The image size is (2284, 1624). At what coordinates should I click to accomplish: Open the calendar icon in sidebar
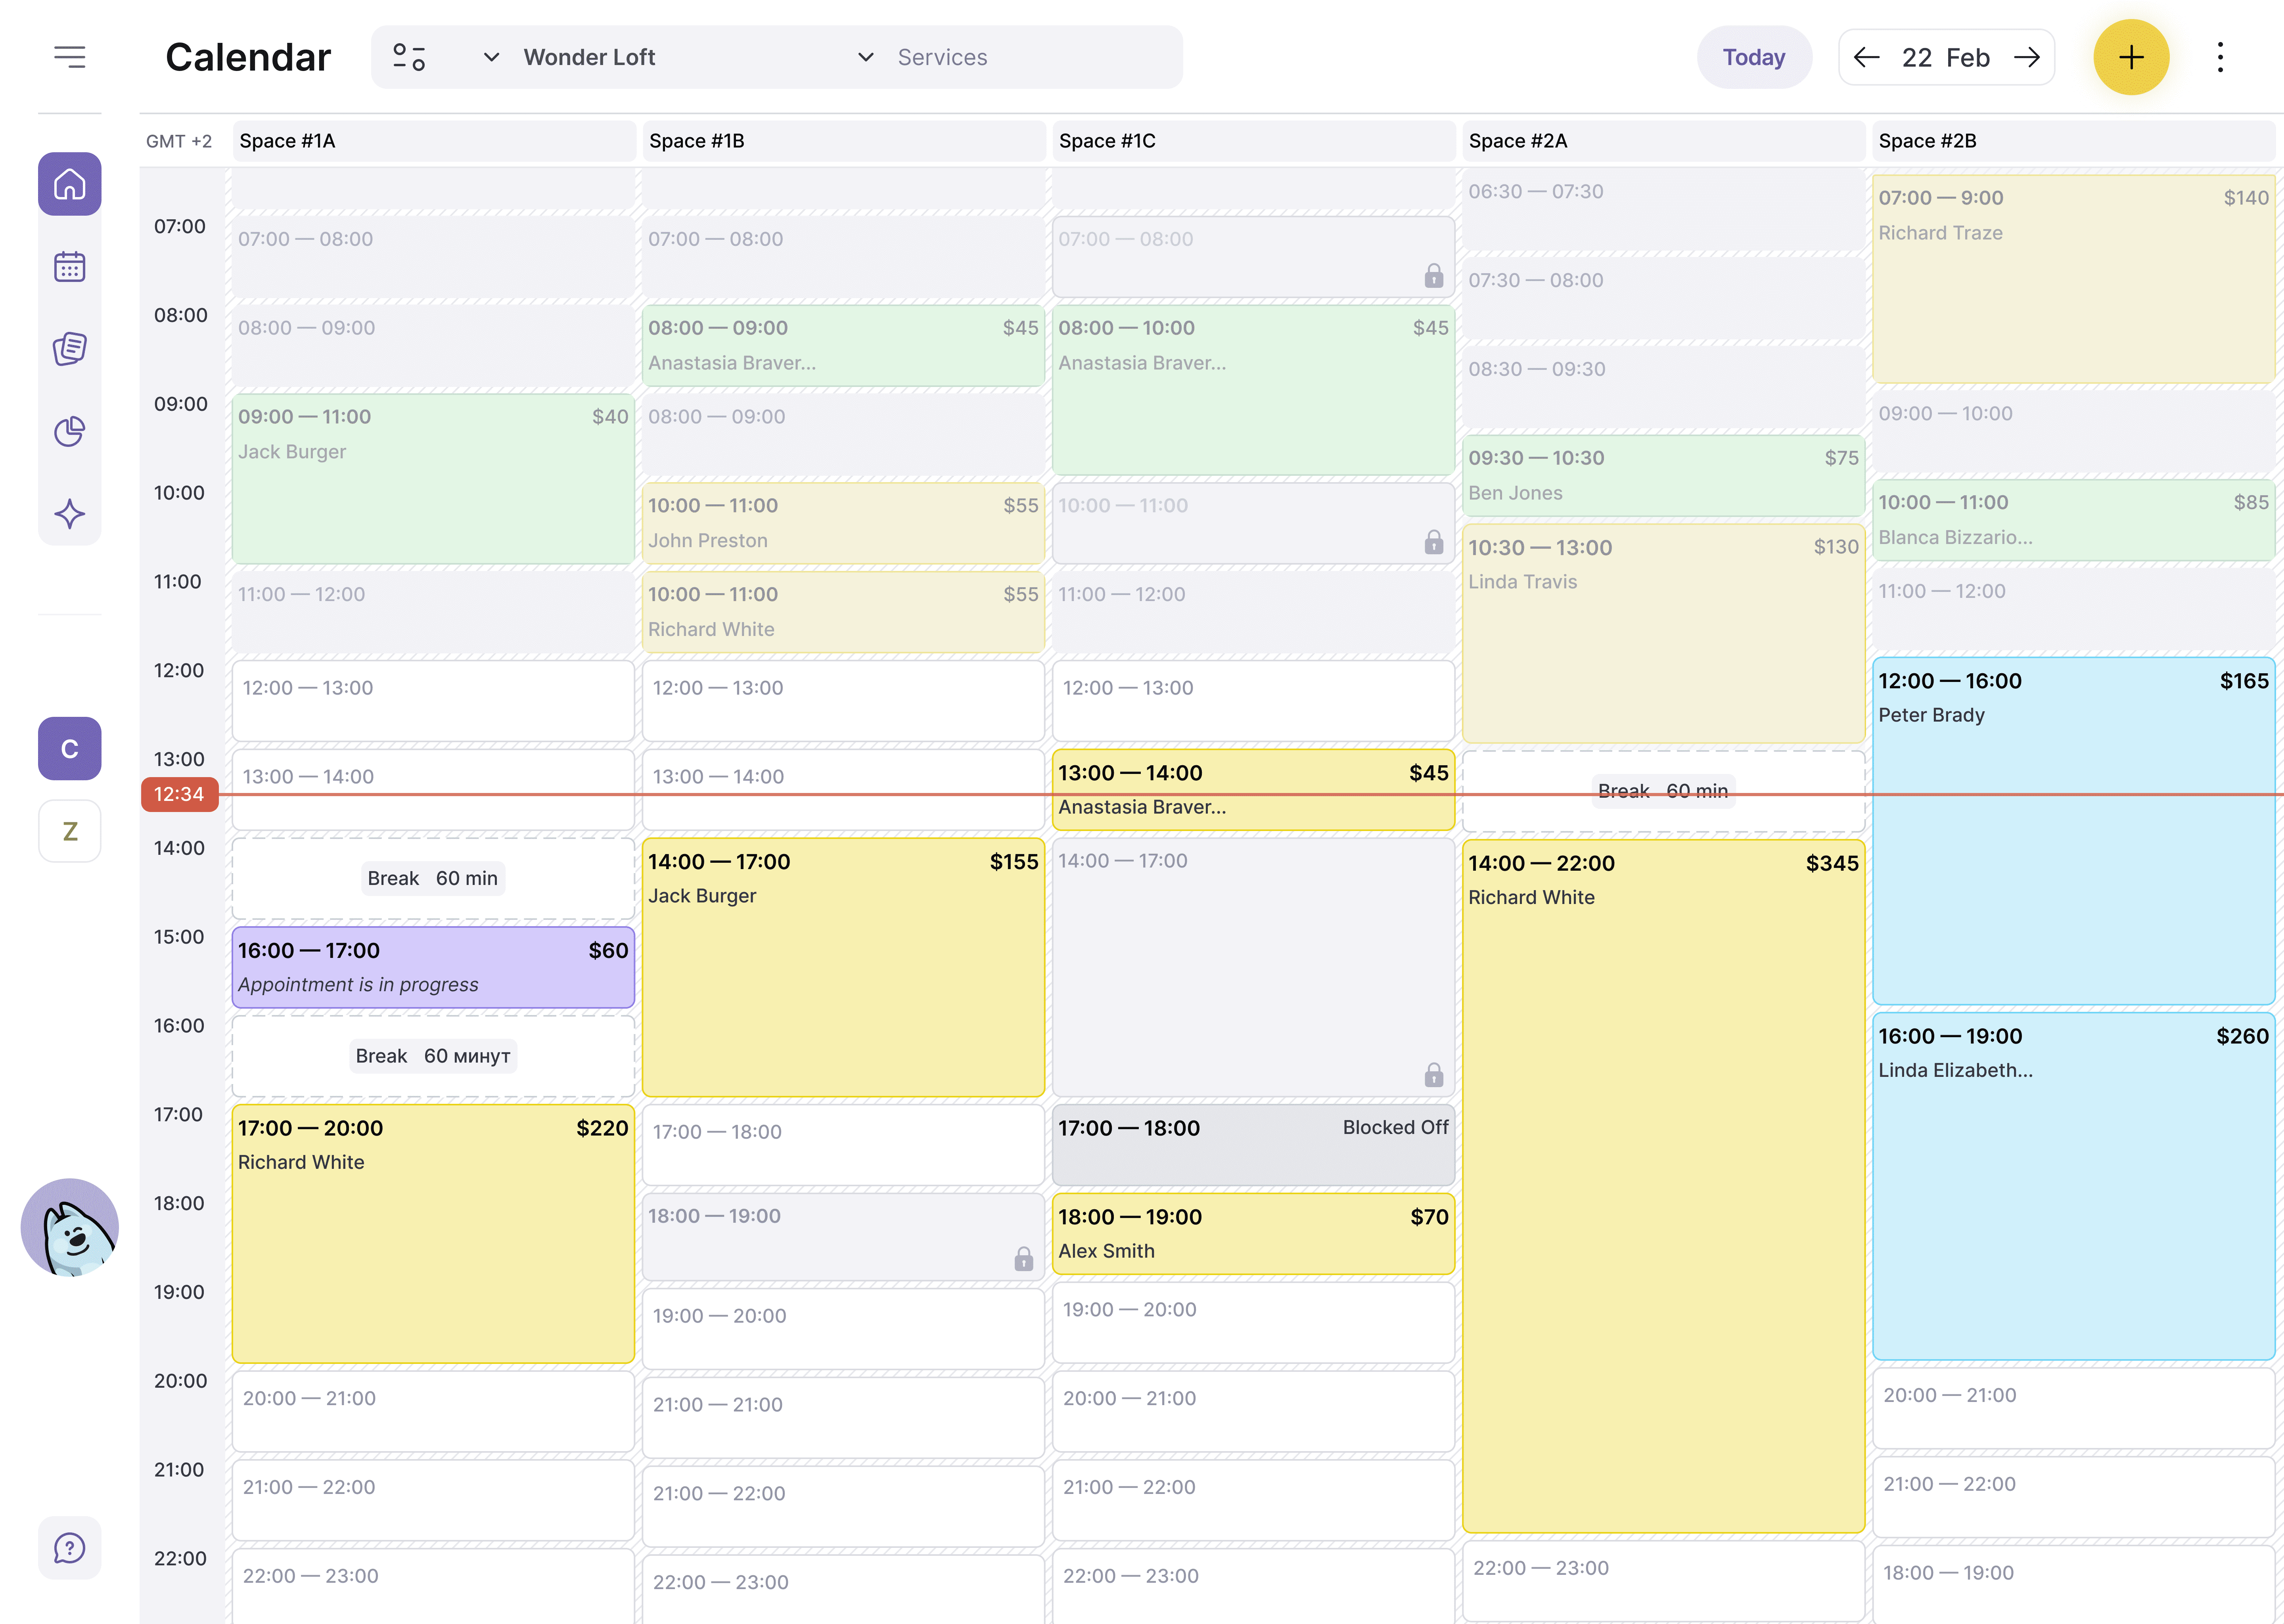69,267
